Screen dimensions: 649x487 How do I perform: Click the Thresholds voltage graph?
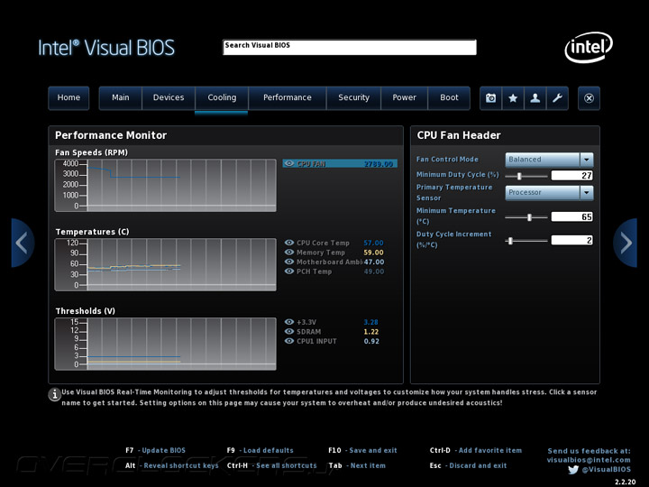click(166, 344)
